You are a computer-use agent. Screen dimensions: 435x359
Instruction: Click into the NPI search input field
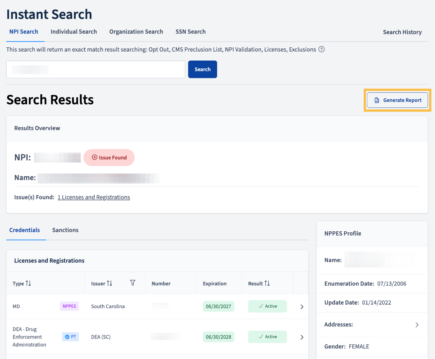click(x=96, y=69)
